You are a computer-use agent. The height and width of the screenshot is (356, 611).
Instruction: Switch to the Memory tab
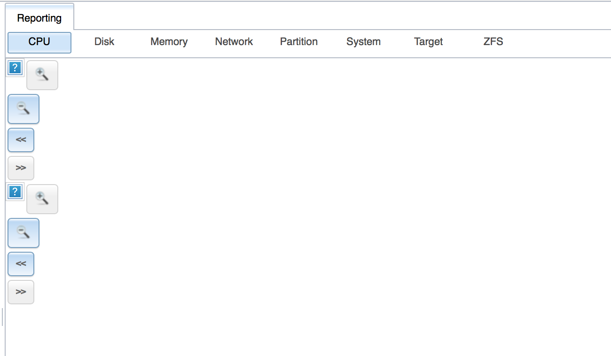pos(169,42)
